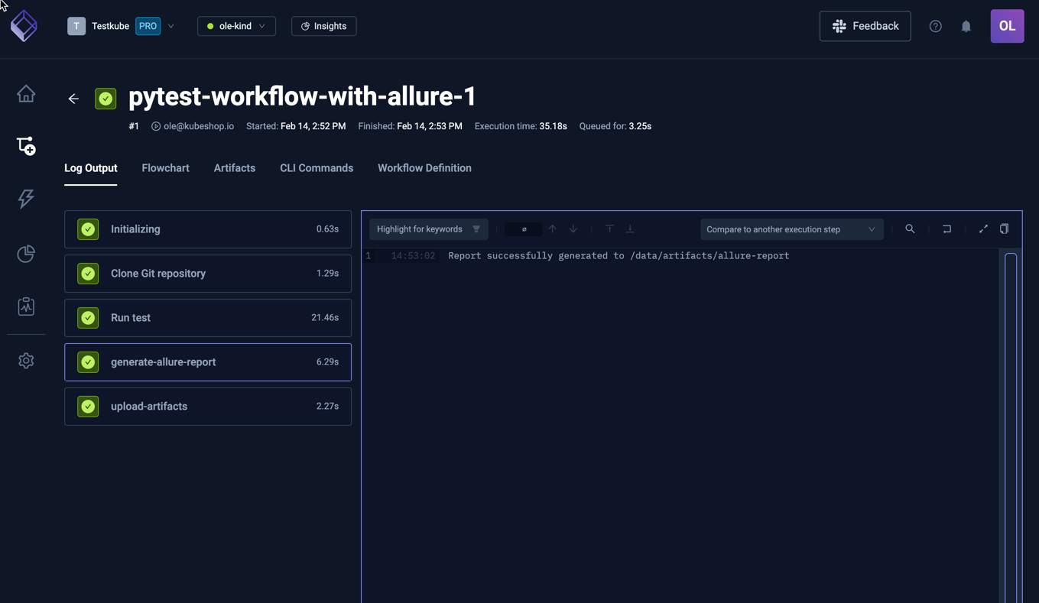This screenshot has width=1039, height=603.
Task: Open the ole-kind environment selector
Action: [236, 25]
